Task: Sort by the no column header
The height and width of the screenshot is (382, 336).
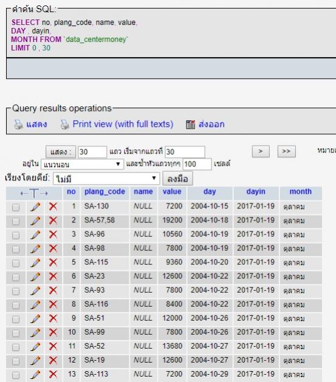Action: click(71, 191)
